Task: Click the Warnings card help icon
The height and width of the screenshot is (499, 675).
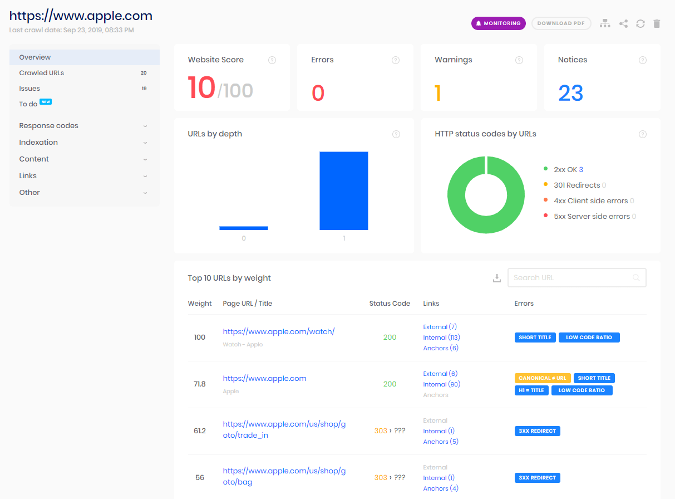Action: (x=519, y=60)
